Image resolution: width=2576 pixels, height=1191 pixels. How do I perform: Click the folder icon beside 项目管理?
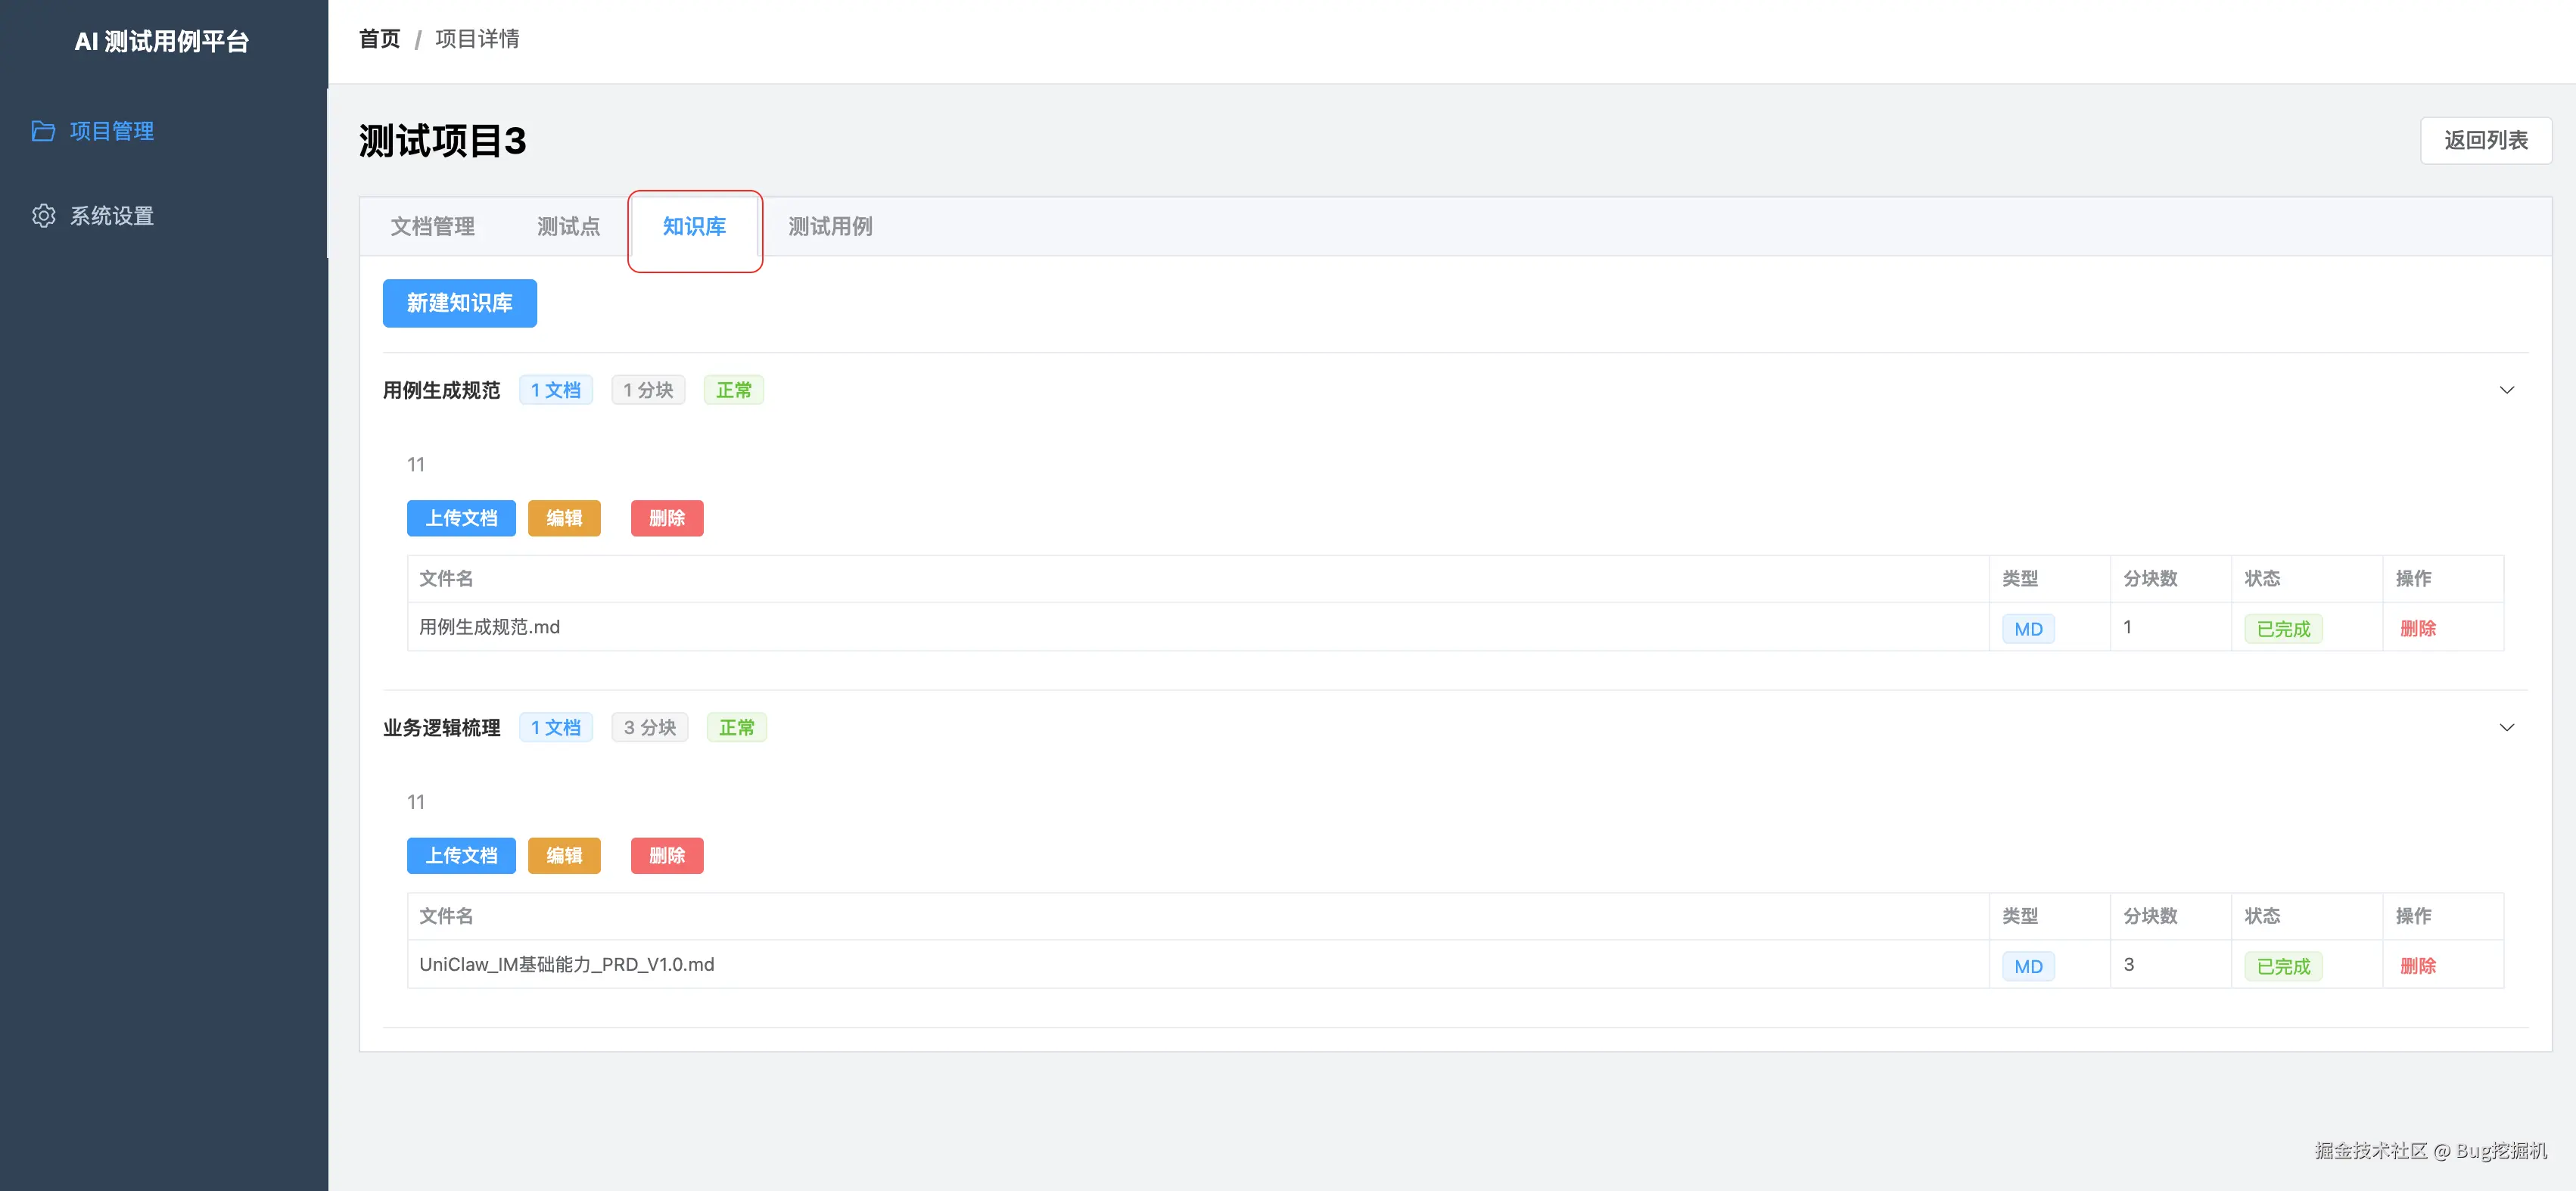tap(43, 131)
